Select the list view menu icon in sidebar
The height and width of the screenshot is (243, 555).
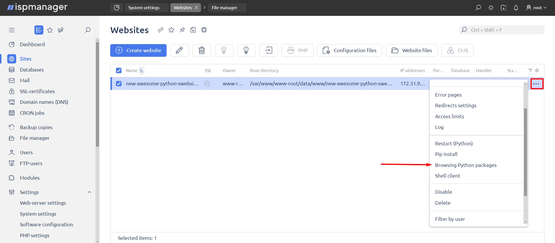(39, 30)
